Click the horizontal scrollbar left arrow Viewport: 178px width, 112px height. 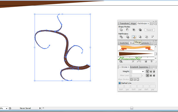43,108
